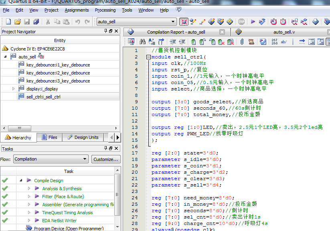
Task: Click Program Device (Open Programmer) task
Action: [x=69, y=228]
